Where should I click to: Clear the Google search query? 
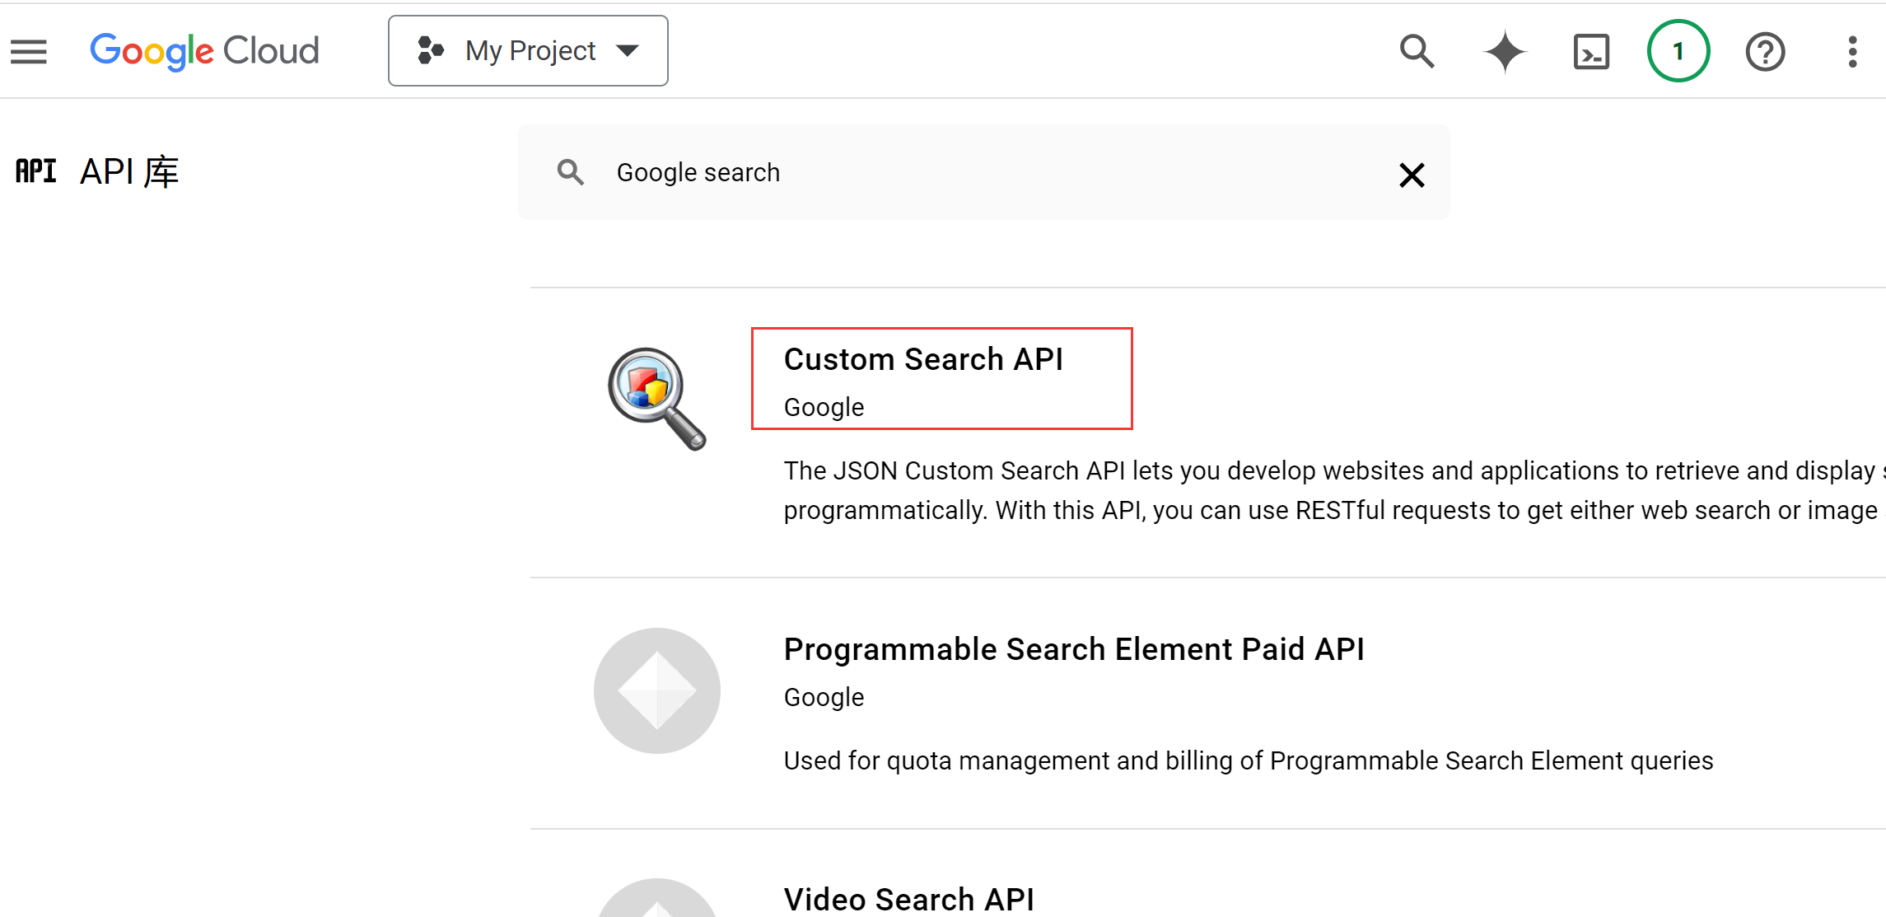click(1412, 175)
